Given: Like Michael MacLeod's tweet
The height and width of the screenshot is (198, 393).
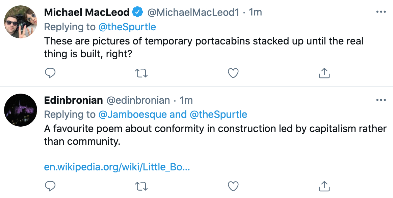Looking at the screenshot, I should [233, 73].
